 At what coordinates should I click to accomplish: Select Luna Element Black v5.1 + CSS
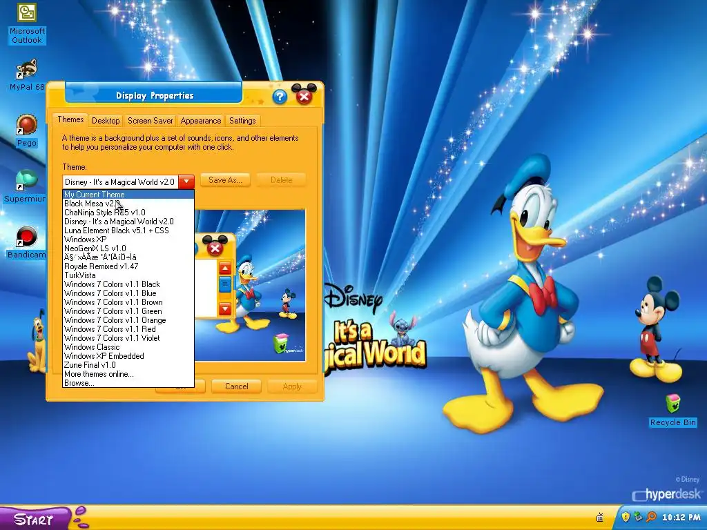point(128,230)
